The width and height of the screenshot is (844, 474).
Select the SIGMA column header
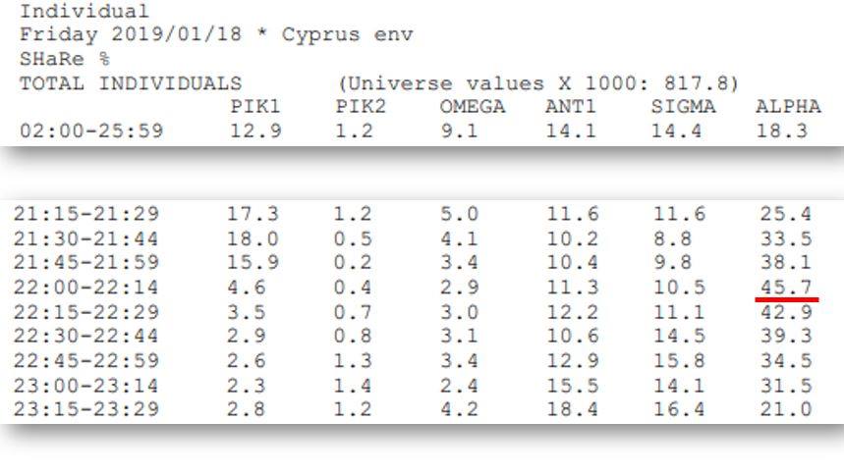(x=683, y=106)
